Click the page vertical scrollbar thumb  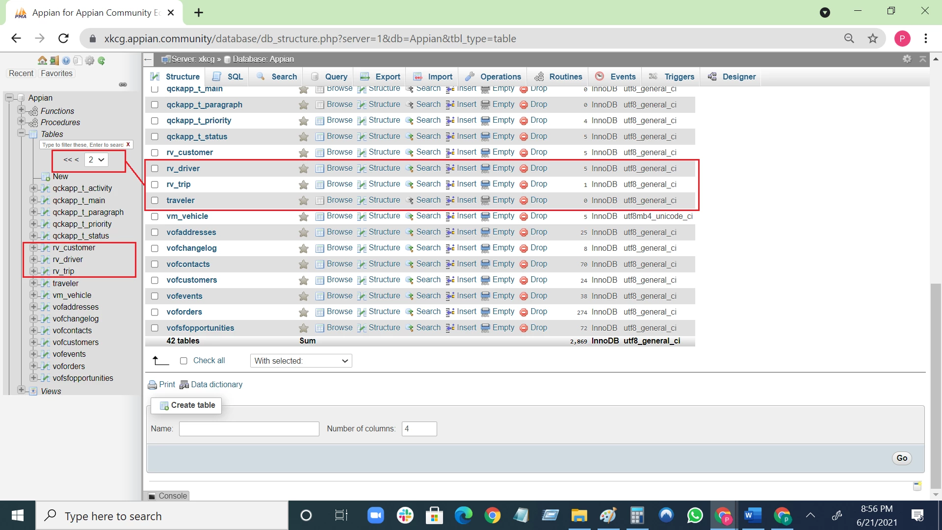(x=936, y=386)
